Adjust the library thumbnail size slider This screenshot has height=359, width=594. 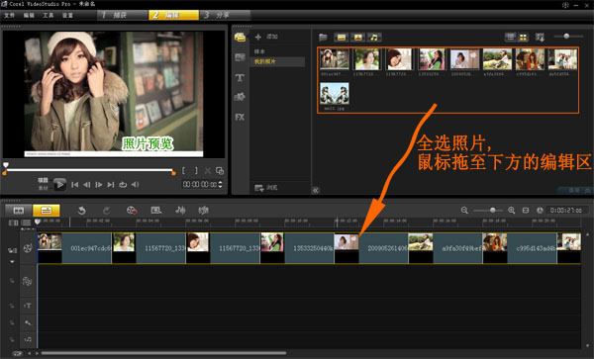click(x=566, y=37)
